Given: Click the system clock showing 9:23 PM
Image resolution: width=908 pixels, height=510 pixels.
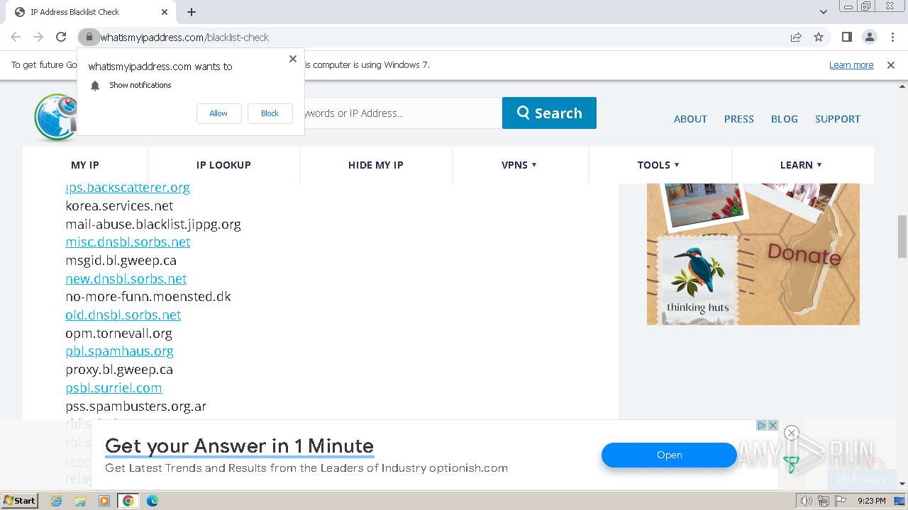Looking at the screenshot, I should [x=871, y=501].
